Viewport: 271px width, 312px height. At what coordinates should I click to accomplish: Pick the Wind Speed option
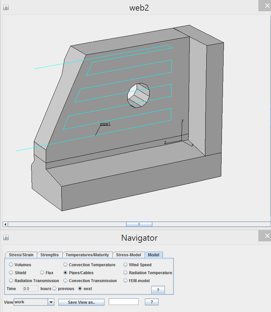[x=125, y=265]
